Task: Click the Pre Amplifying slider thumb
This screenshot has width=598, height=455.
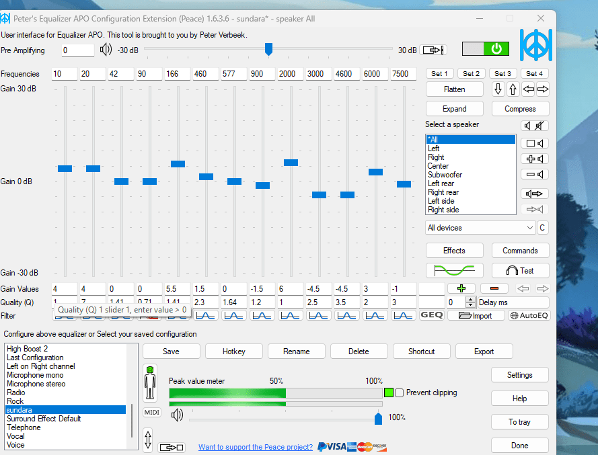Action: click(268, 49)
